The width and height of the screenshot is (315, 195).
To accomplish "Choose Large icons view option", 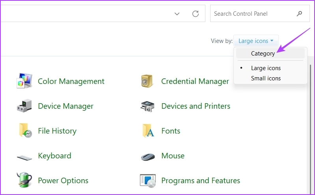I will click(x=266, y=68).
